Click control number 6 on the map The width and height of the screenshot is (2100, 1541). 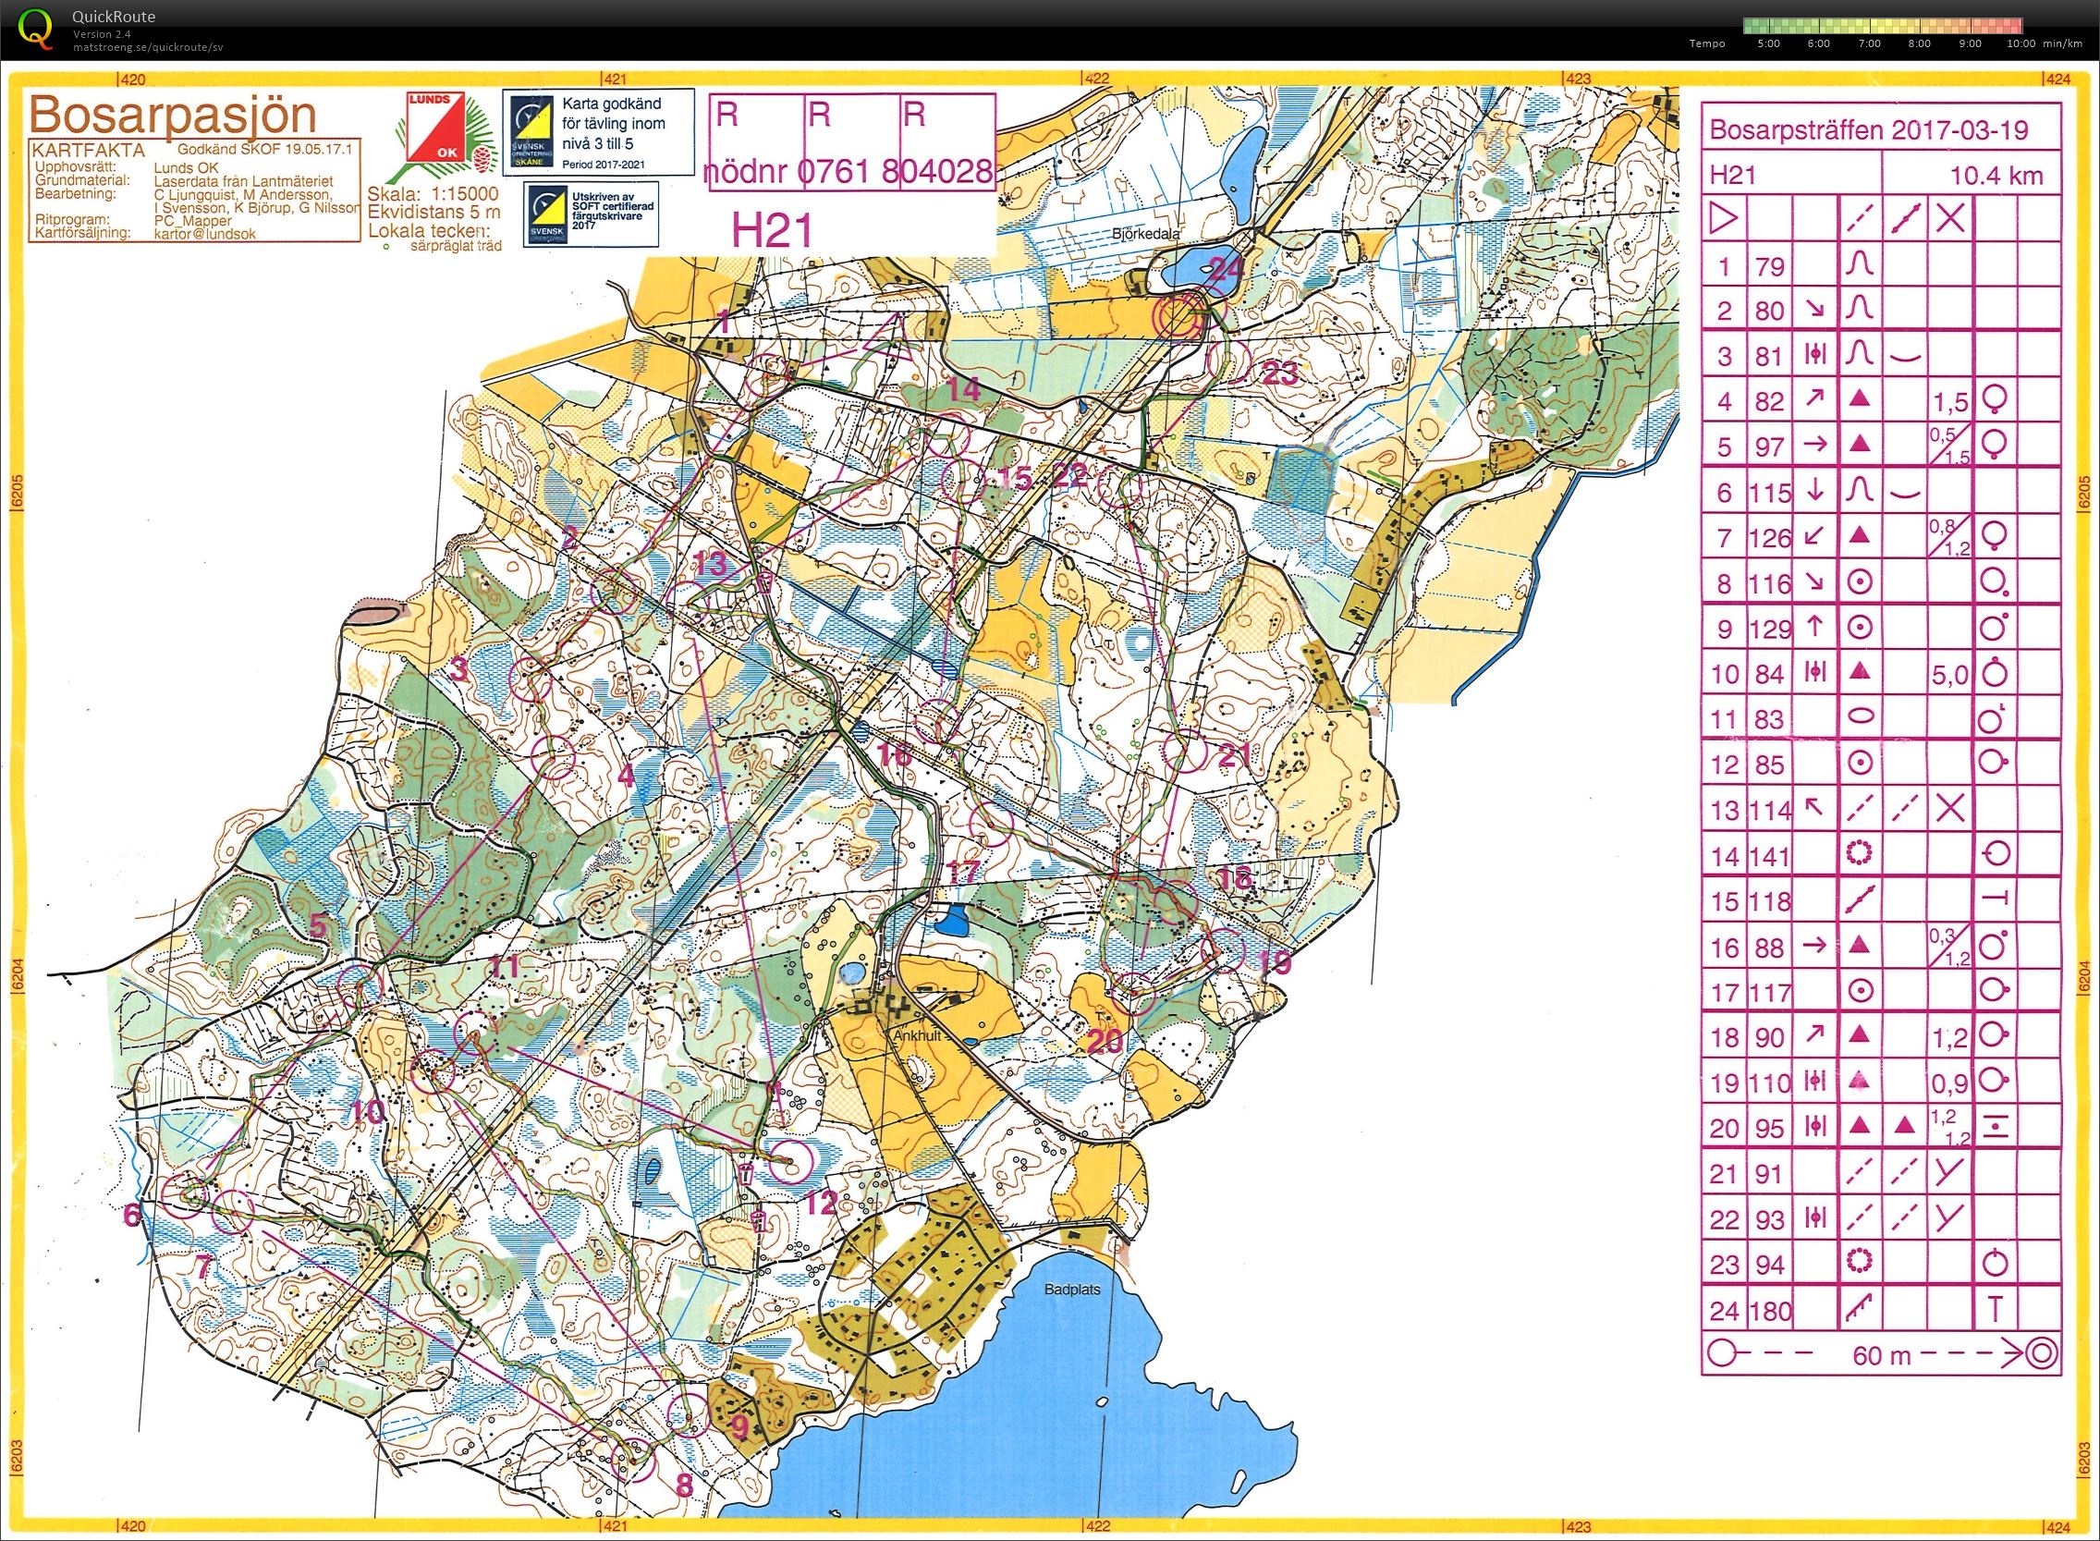pyautogui.click(x=132, y=1215)
